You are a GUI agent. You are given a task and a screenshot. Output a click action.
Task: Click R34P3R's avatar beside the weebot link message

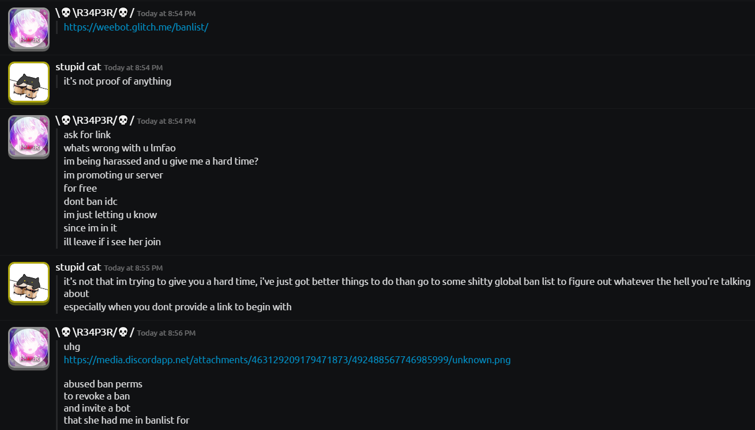click(29, 29)
